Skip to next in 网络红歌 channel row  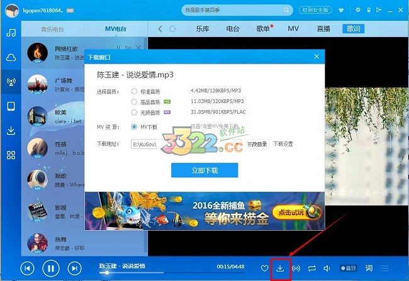click(128, 47)
